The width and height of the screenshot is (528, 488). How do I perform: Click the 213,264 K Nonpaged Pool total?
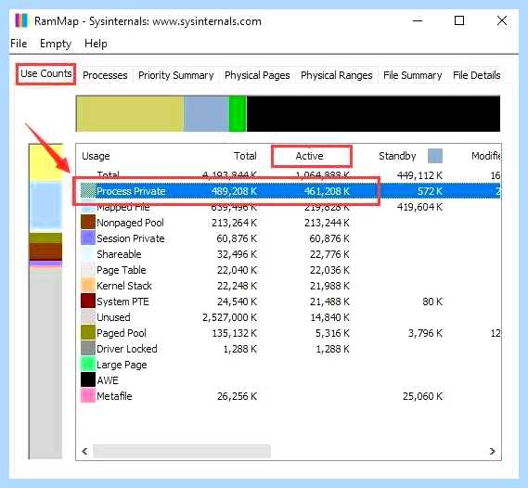point(234,223)
